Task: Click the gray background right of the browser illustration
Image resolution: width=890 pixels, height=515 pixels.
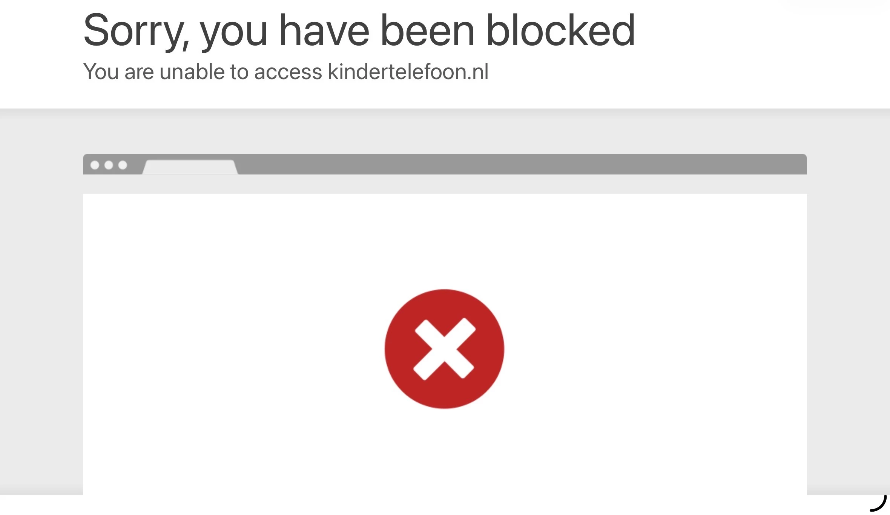Action: tap(849, 301)
